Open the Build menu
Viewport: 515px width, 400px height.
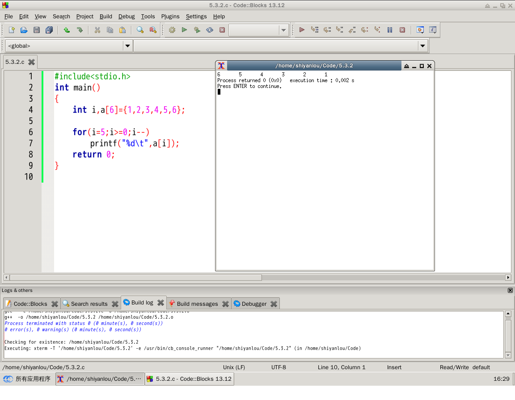[106, 17]
